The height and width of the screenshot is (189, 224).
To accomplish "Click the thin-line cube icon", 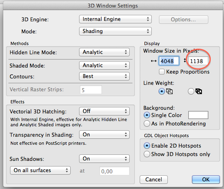I will 169,91.
